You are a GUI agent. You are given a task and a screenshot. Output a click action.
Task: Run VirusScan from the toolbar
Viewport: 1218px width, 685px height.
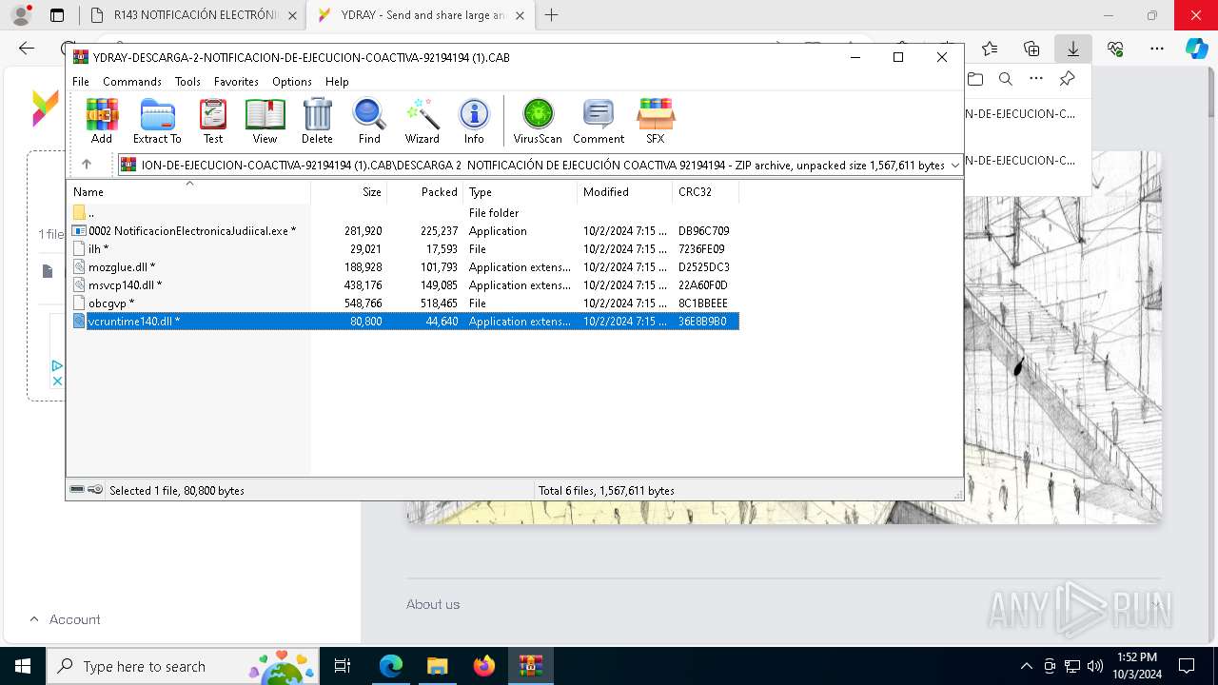point(538,121)
